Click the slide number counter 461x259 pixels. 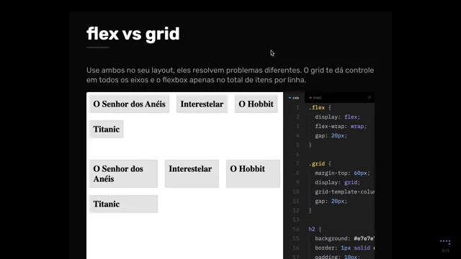click(x=445, y=250)
